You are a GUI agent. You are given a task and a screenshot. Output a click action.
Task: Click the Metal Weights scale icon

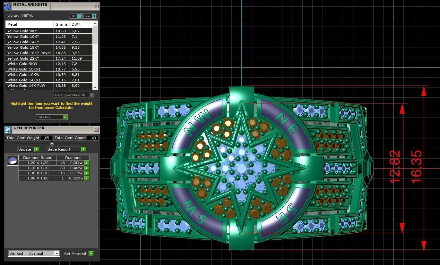click(x=7, y=6)
